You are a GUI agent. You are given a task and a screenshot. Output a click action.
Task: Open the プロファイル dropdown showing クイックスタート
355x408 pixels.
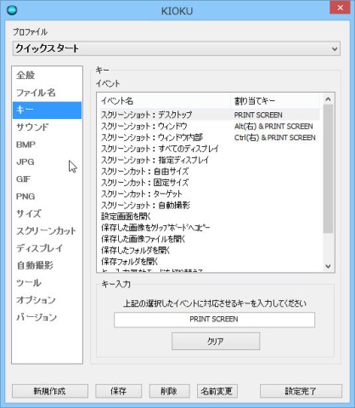pos(177,48)
